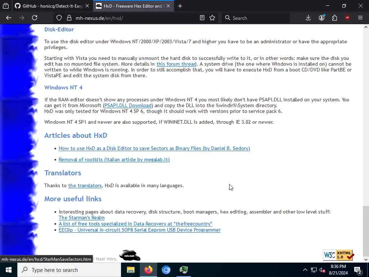The height and width of the screenshot is (277, 369).
Task: Open the uBlock Origin extension icon
Action: coord(347,18)
